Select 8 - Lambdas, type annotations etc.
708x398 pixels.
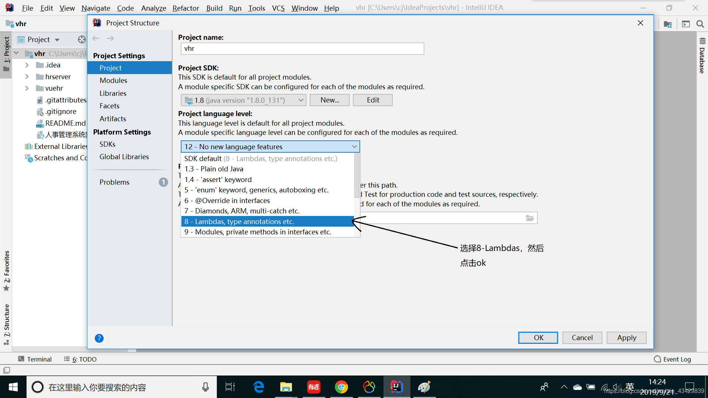tap(267, 221)
